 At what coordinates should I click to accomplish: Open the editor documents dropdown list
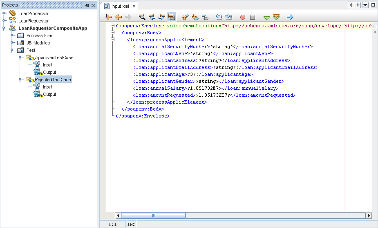pyautogui.click(x=365, y=5)
